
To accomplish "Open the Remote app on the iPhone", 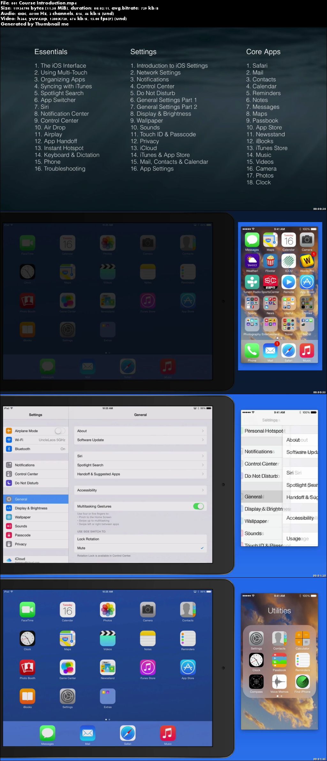I will 289,282.
